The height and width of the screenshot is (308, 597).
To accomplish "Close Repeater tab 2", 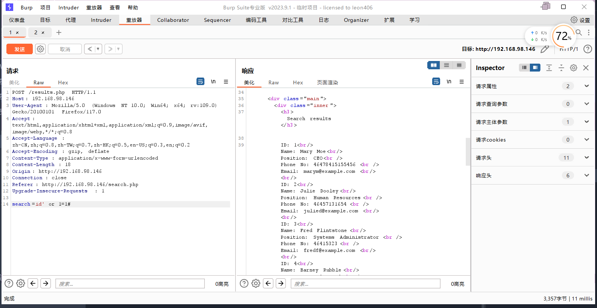I will coord(43,33).
